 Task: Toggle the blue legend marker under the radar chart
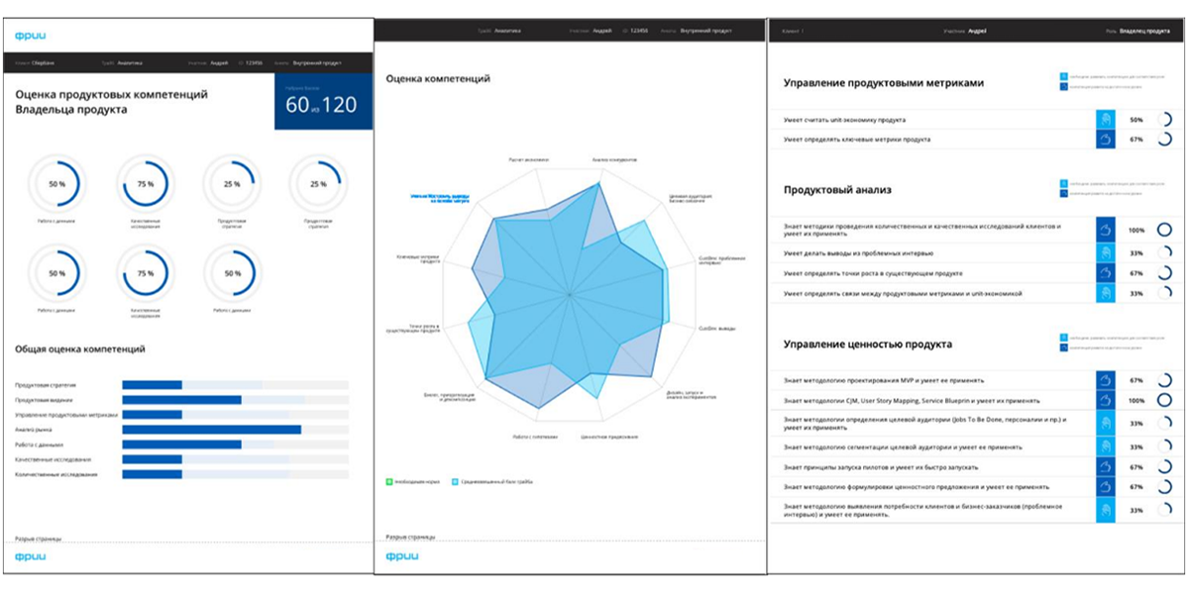tap(454, 482)
